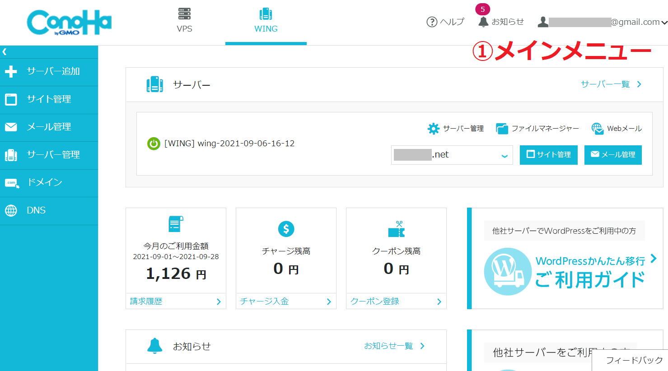Open DNS in the sidebar
Image resolution: width=668 pixels, height=371 pixels.
click(x=49, y=210)
